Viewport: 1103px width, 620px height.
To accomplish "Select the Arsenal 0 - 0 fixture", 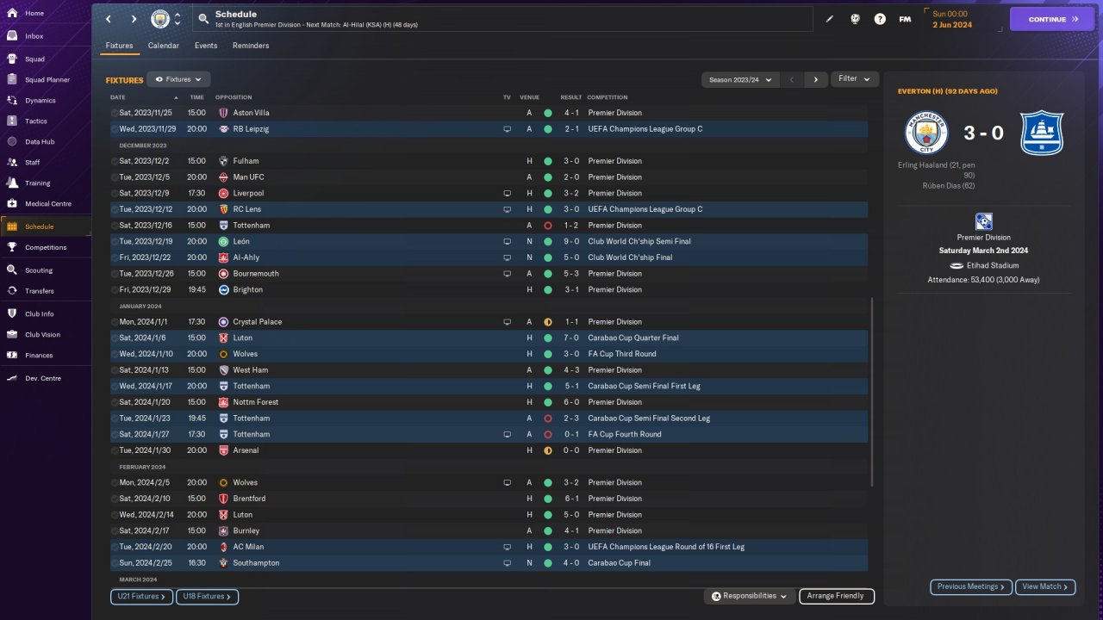I will 489,450.
